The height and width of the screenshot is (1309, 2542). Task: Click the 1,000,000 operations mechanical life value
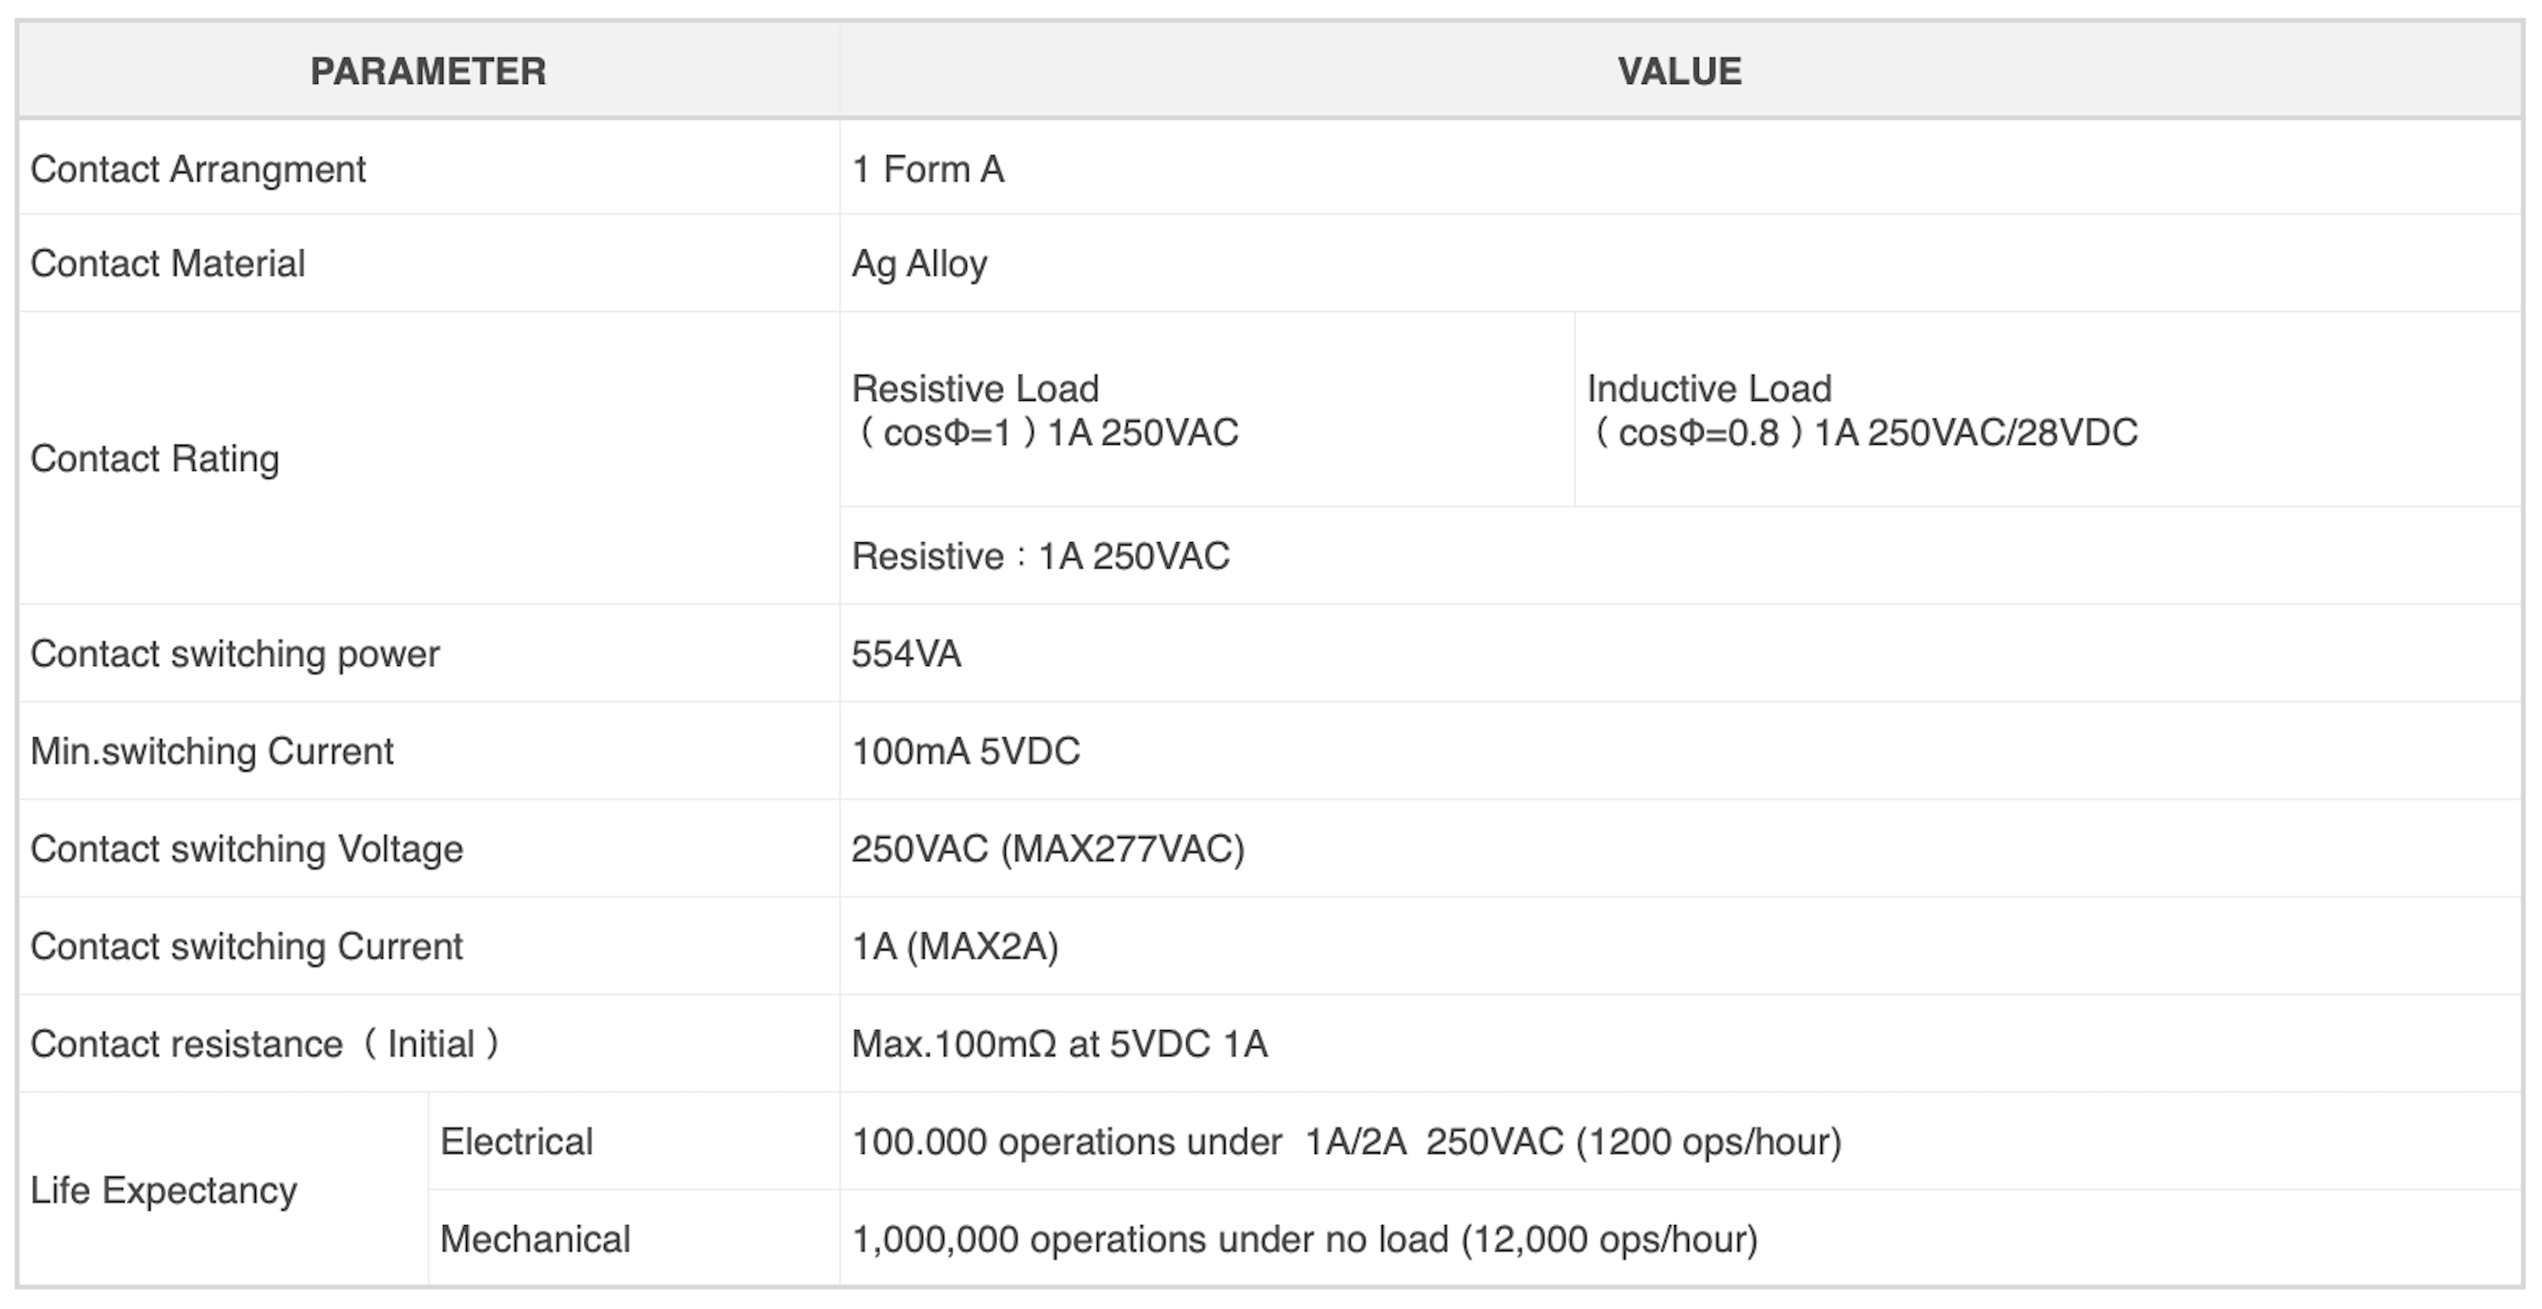pyautogui.click(x=1305, y=1239)
